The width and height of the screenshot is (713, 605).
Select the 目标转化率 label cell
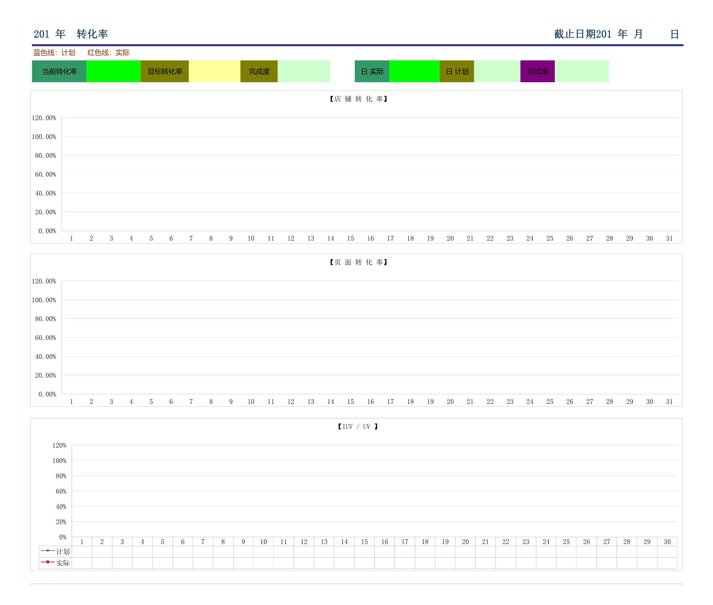(x=165, y=71)
